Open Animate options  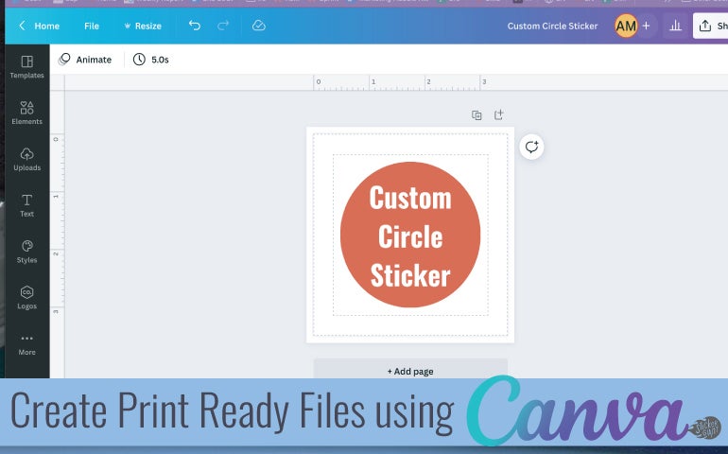coord(85,60)
